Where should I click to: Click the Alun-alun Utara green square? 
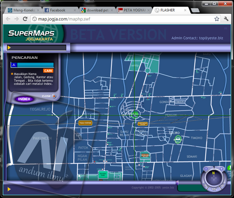[103, 175]
